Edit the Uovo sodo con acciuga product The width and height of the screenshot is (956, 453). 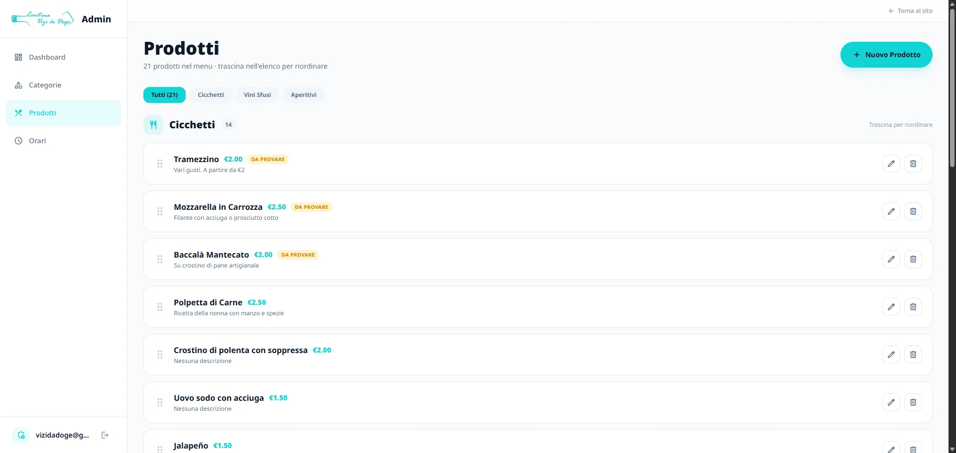(891, 402)
